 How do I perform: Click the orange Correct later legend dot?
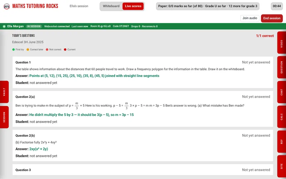coord(28,49)
